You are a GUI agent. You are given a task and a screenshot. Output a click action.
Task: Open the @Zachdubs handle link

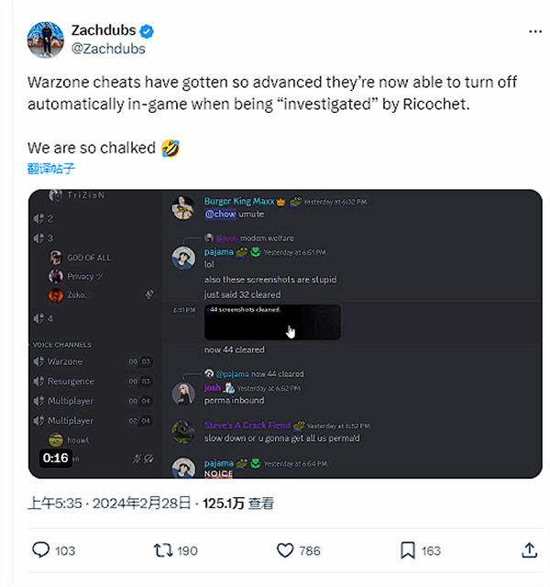(x=108, y=49)
